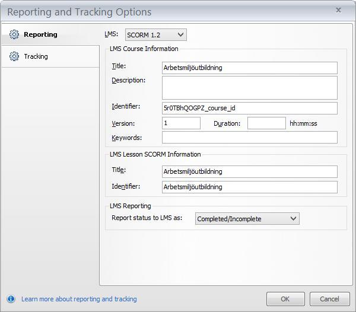
Task: Click the course Title input field
Action: 250,68
